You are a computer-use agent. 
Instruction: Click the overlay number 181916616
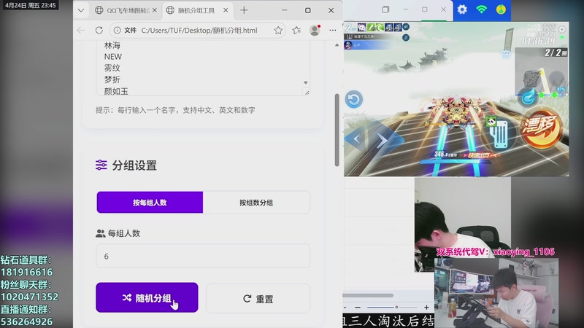[26, 272]
